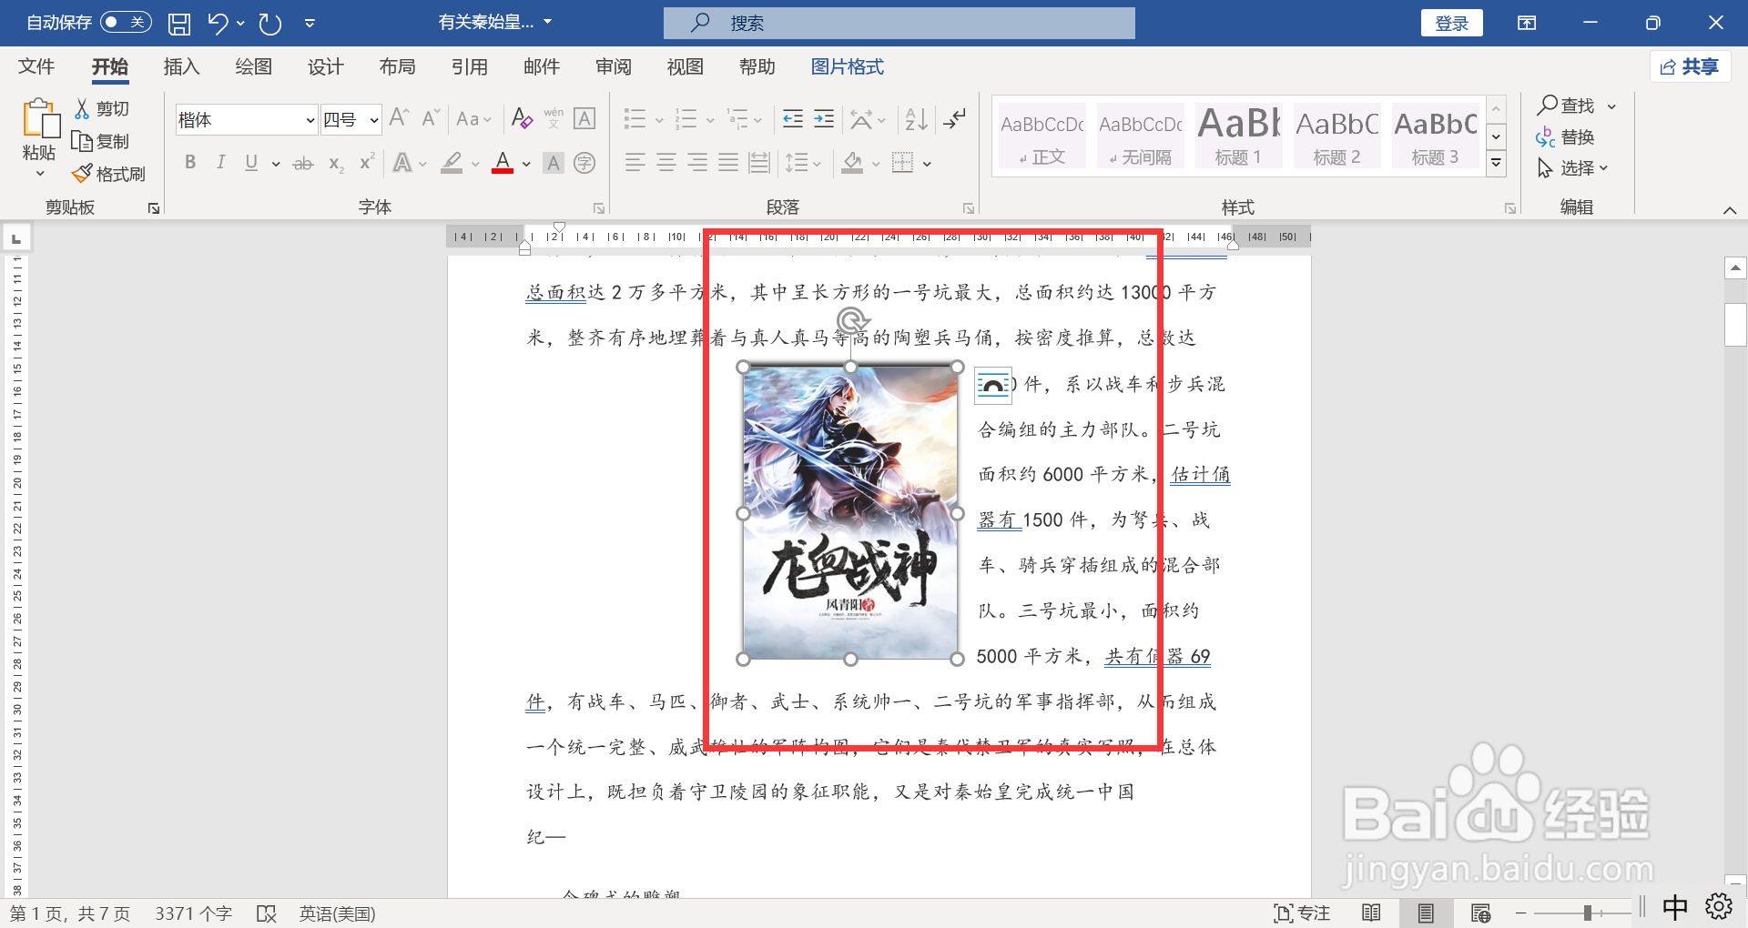Apply the paragraph shading paint bucket
Screen dimensions: 1748x928
click(852, 163)
